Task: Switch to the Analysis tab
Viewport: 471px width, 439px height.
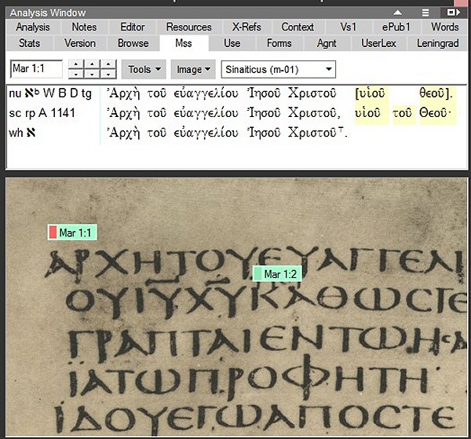Action: 33,27
